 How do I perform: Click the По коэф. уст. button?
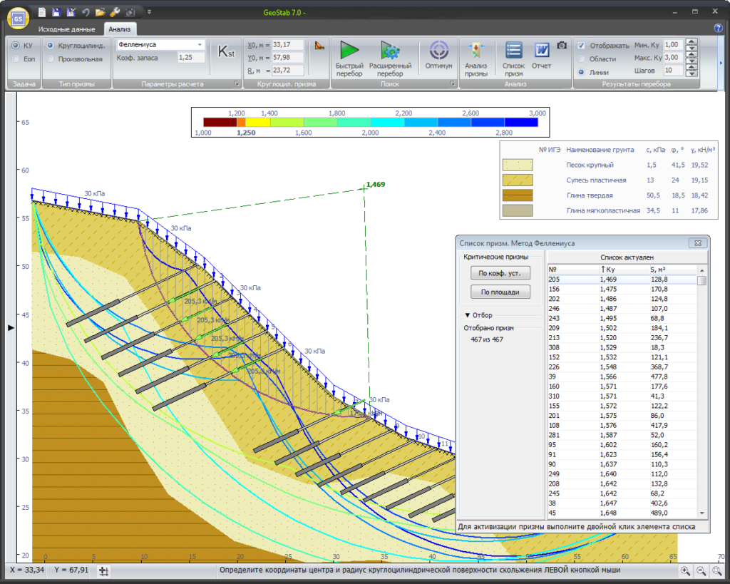[x=499, y=273]
